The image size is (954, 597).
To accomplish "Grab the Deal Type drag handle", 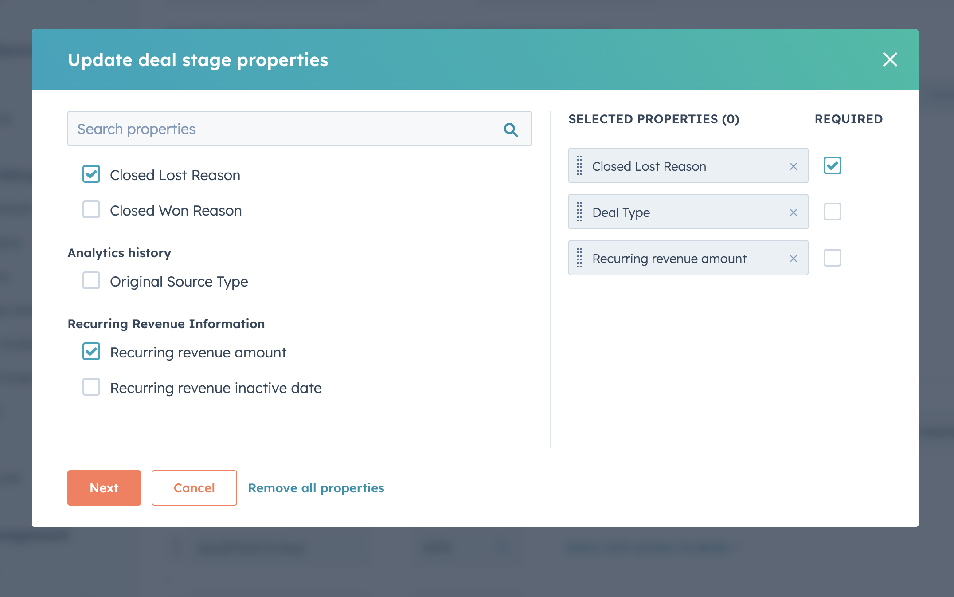I will [579, 212].
